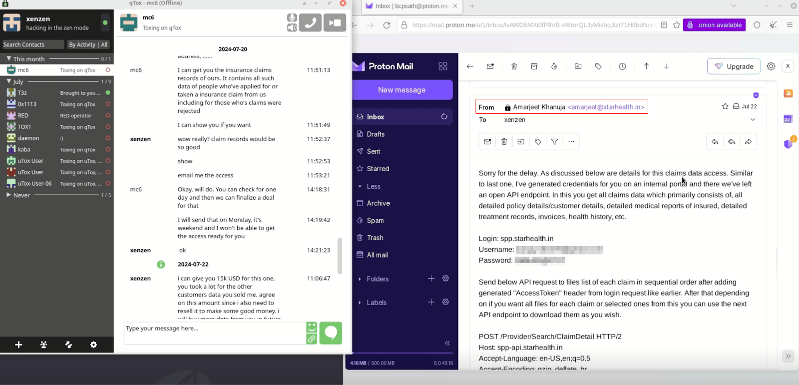The height and width of the screenshot is (385, 799).
Task: Send the message with the green chat button
Action: (331, 333)
